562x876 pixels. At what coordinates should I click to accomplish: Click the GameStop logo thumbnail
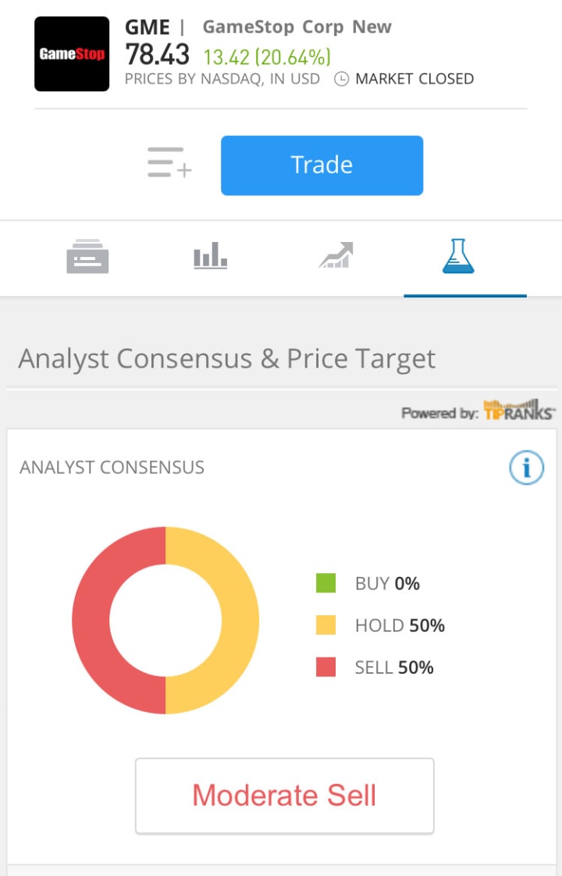(72, 54)
